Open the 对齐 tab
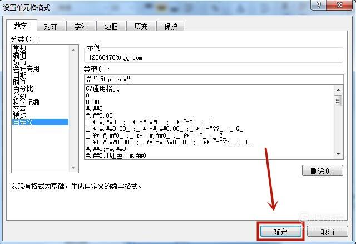This screenshot has height=244, width=356. pyautogui.click(x=51, y=26)
